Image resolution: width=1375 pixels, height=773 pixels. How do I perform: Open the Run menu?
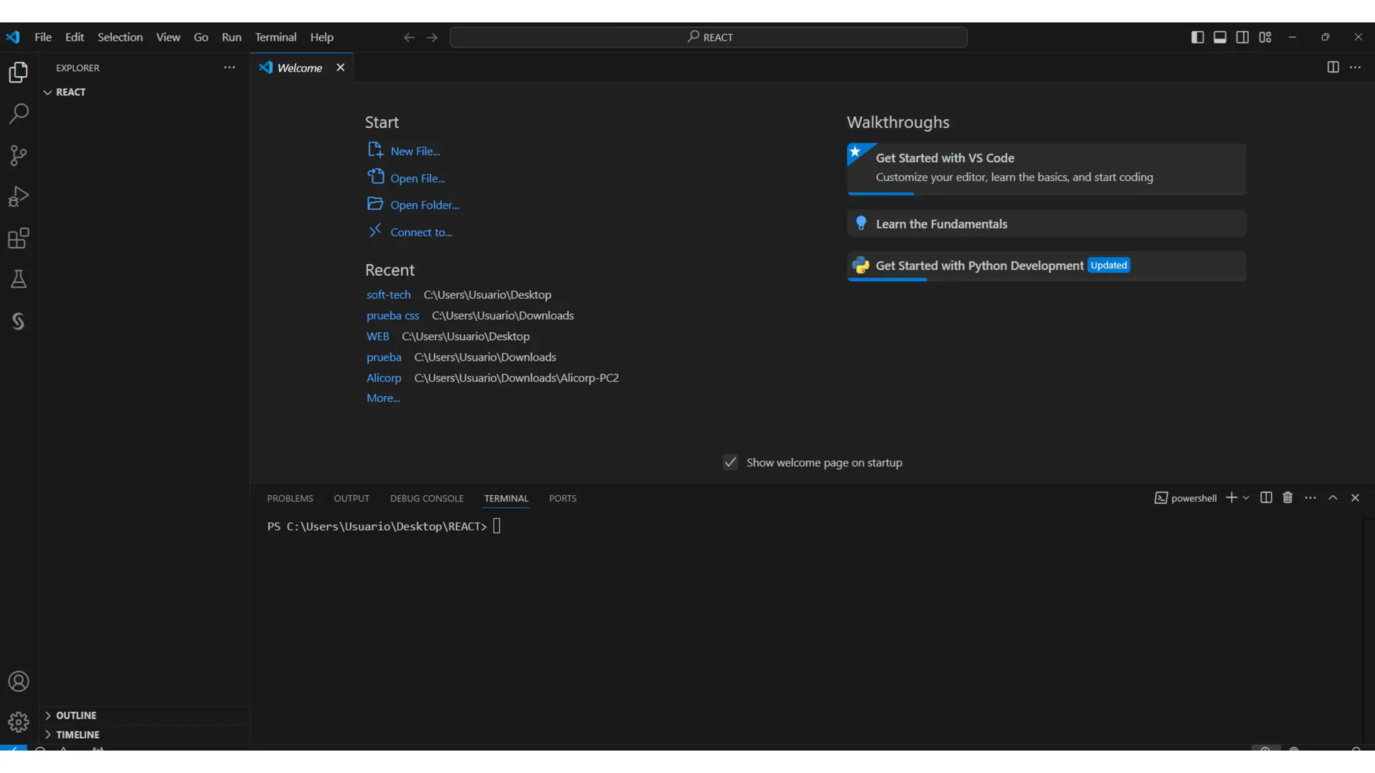tap(232, 38)
